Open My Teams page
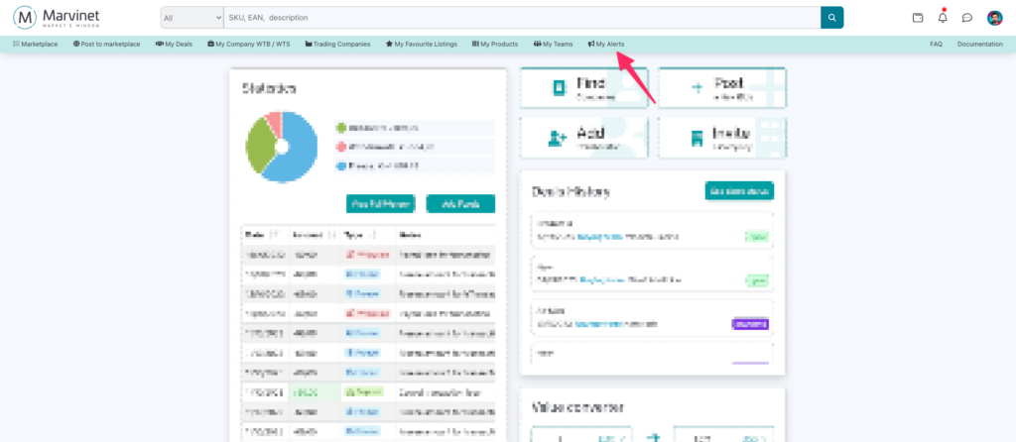Screen dimensions: 1016x442 553,45
